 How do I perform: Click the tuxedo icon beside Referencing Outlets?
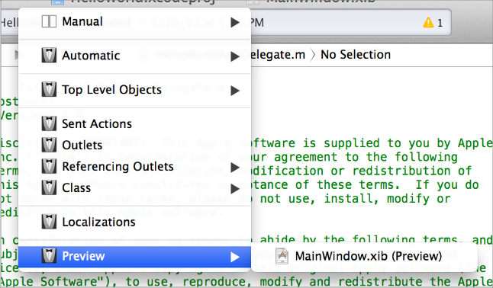[49, 166]
